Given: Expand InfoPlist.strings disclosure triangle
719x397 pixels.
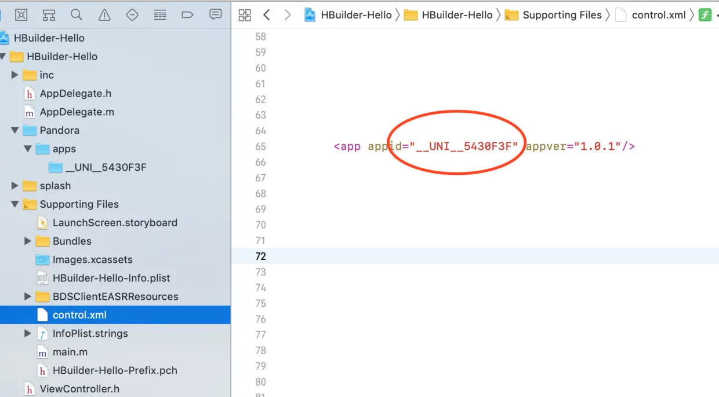Looking at the screenshot, I should (x=28, y=334).
